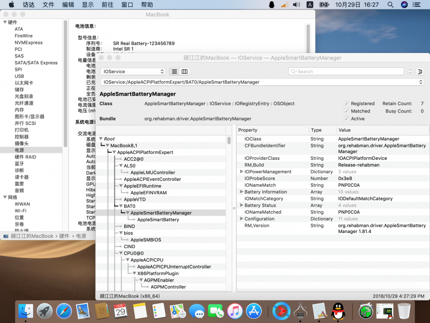Open volume control in menu bar
The width and height of the screenshot is (430, 323).
click(296, 5)
